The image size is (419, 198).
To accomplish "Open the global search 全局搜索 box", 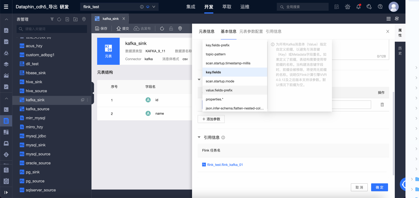I will pyautogui.click(x=302, y=6).
